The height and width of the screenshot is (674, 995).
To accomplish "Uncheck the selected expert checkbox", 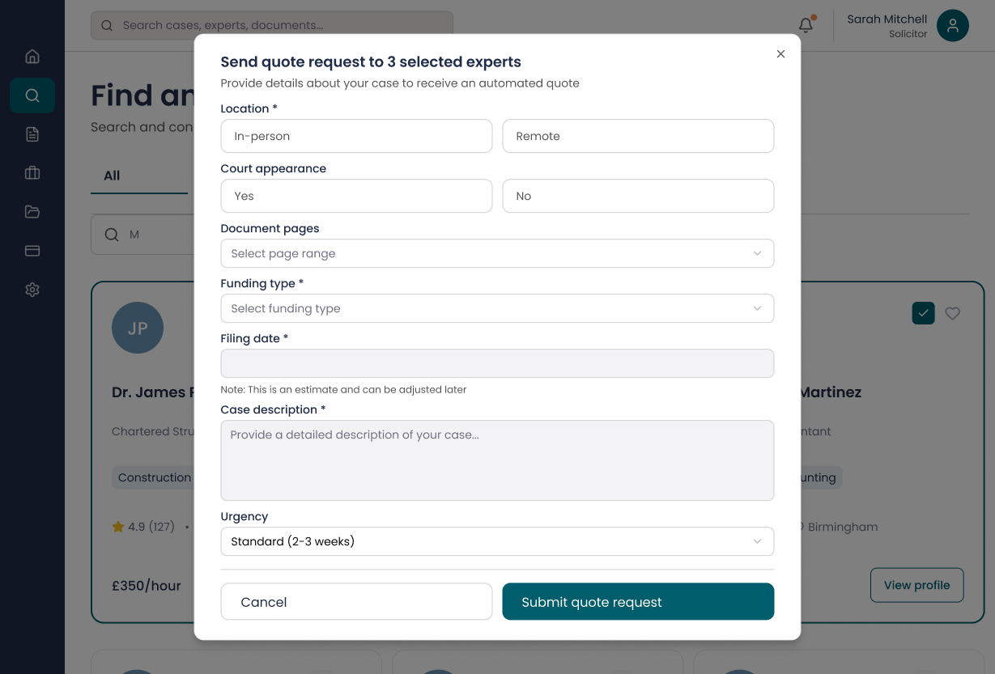I will click(x=924, y=313).
